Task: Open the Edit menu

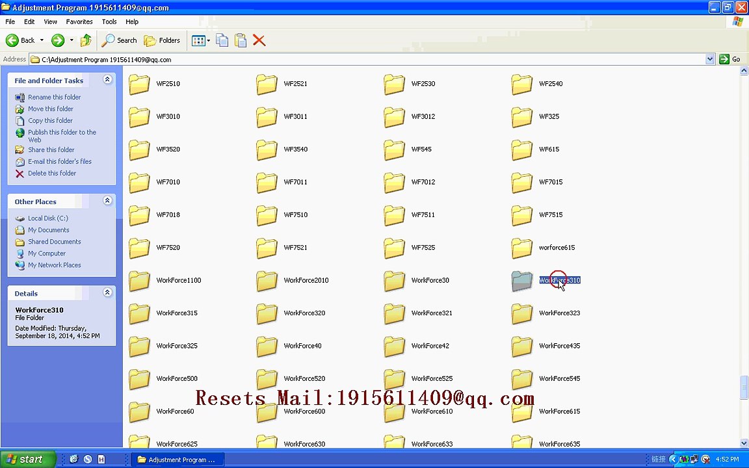Action: tap(29, 21)
